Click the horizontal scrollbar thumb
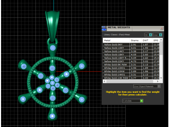The height and width of the screenshot is (127, 169). point(130,81)
